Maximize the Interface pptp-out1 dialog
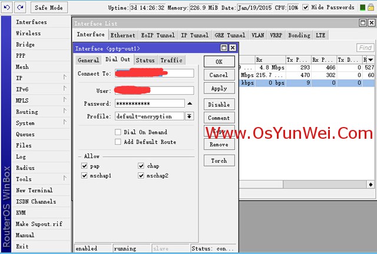 pos(224,48)
